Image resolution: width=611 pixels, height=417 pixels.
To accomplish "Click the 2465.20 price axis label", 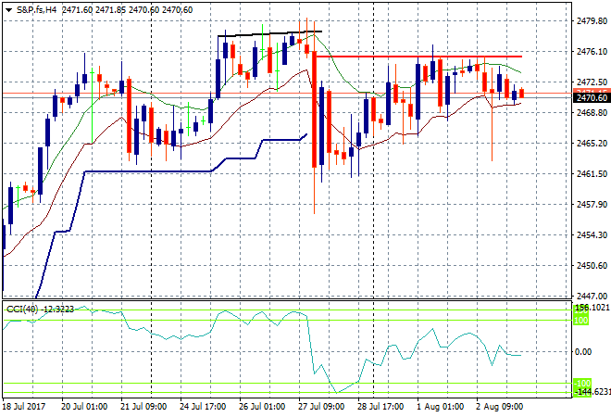I will tap(592, 143).
